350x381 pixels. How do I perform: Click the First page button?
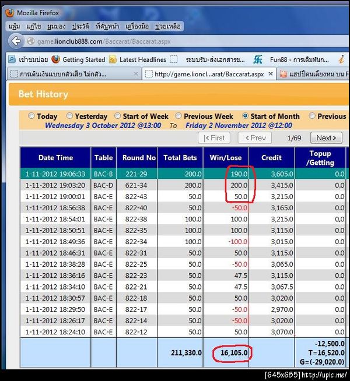coord(214,138)
